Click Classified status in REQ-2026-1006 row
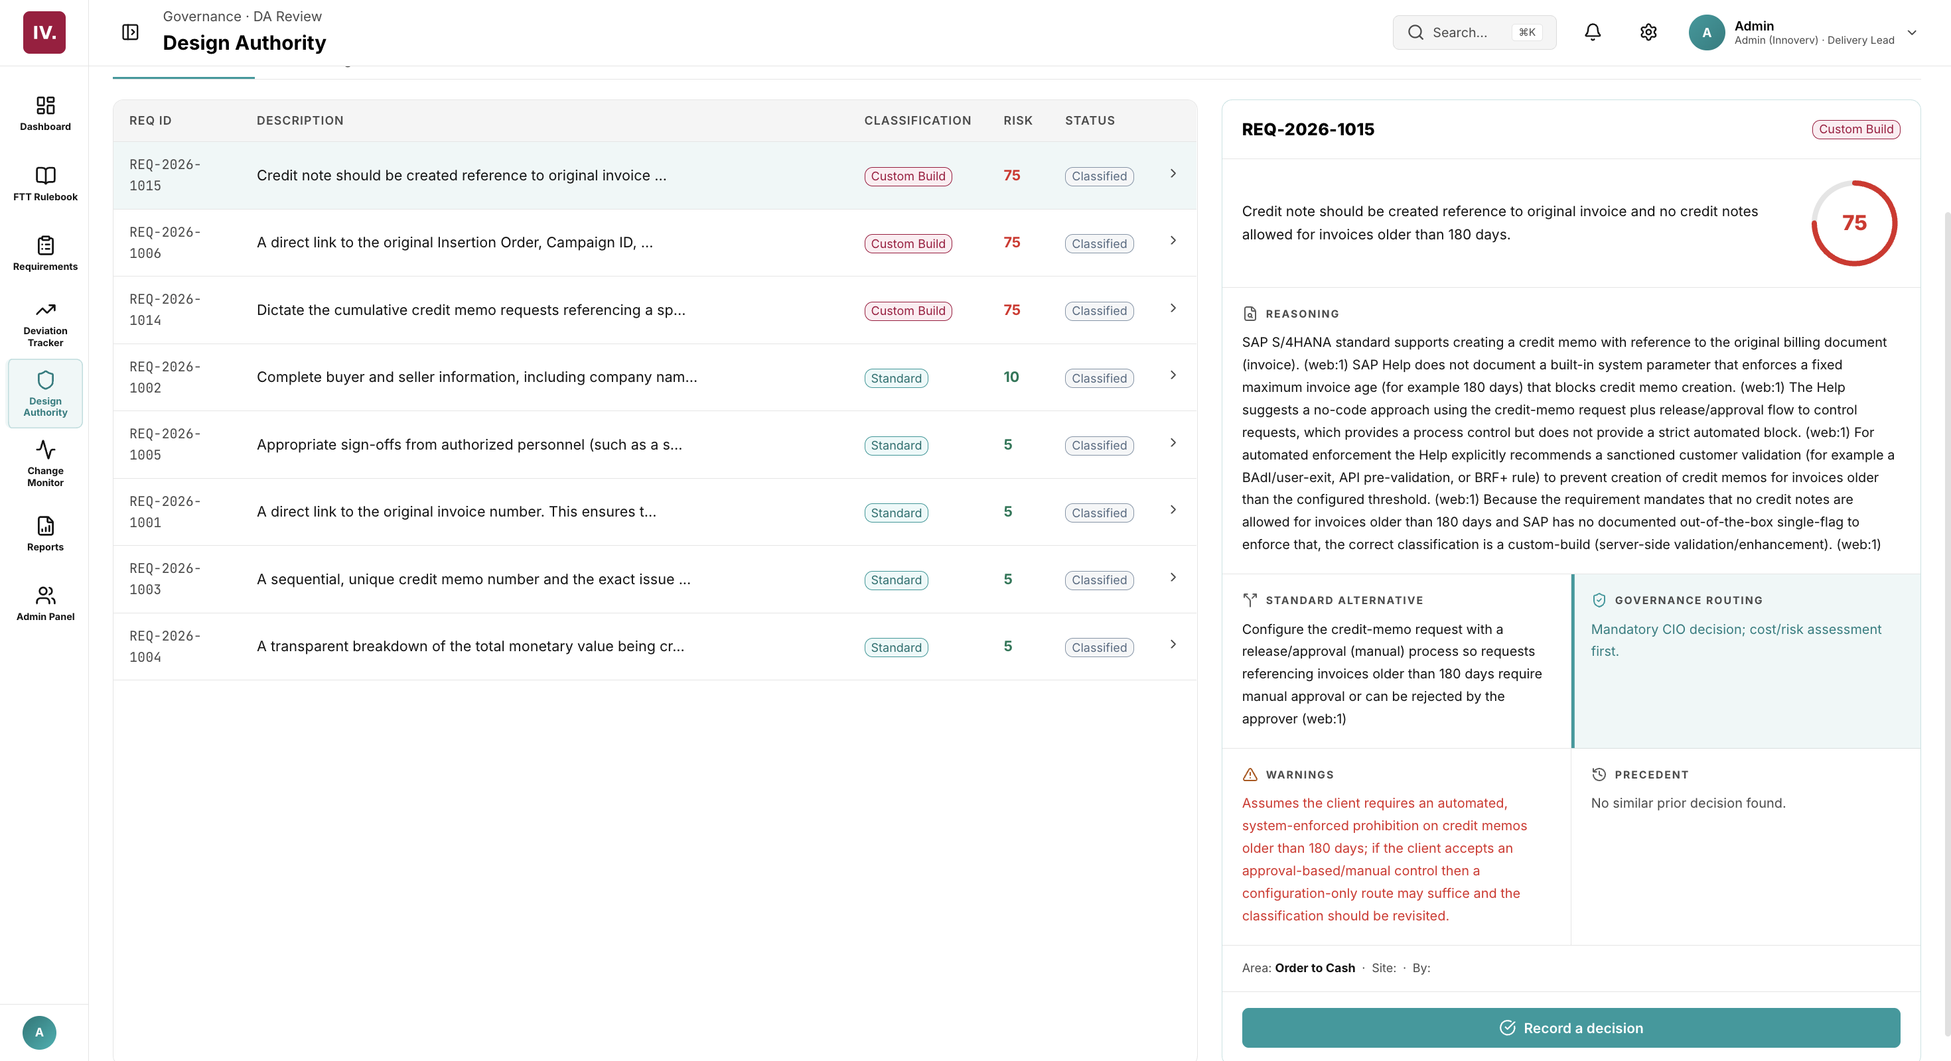1951x1061 pixels. (x=1099, y=243)
